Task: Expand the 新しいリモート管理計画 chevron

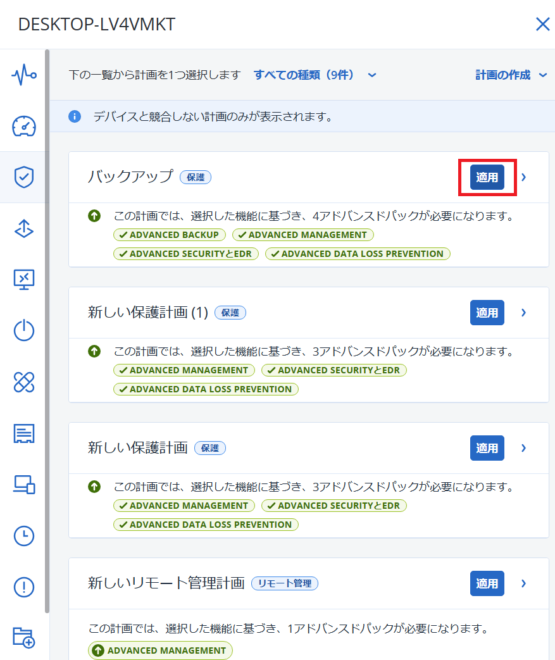Action: pos(524,583)
